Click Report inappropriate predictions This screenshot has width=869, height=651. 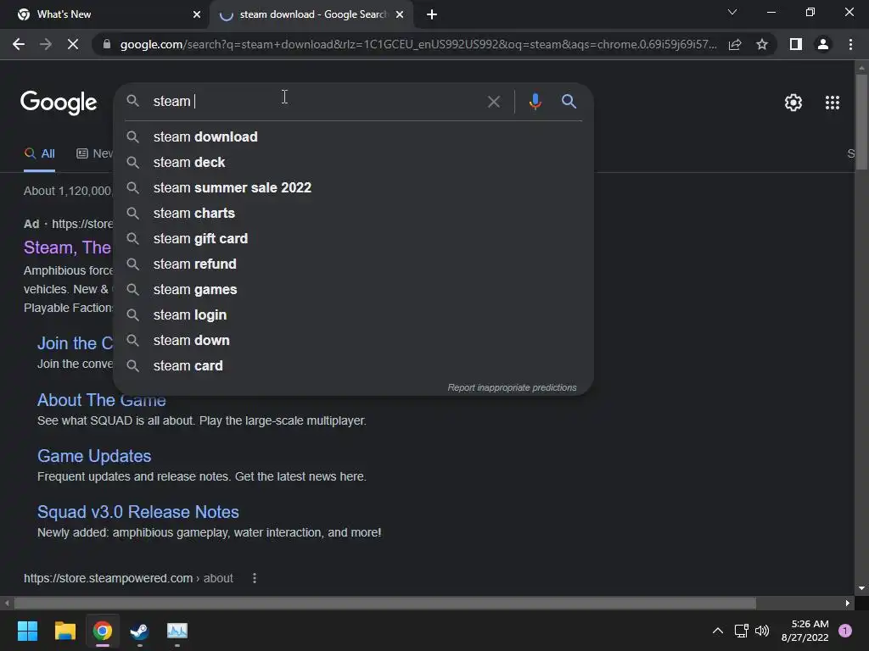[x=512, y=387]
